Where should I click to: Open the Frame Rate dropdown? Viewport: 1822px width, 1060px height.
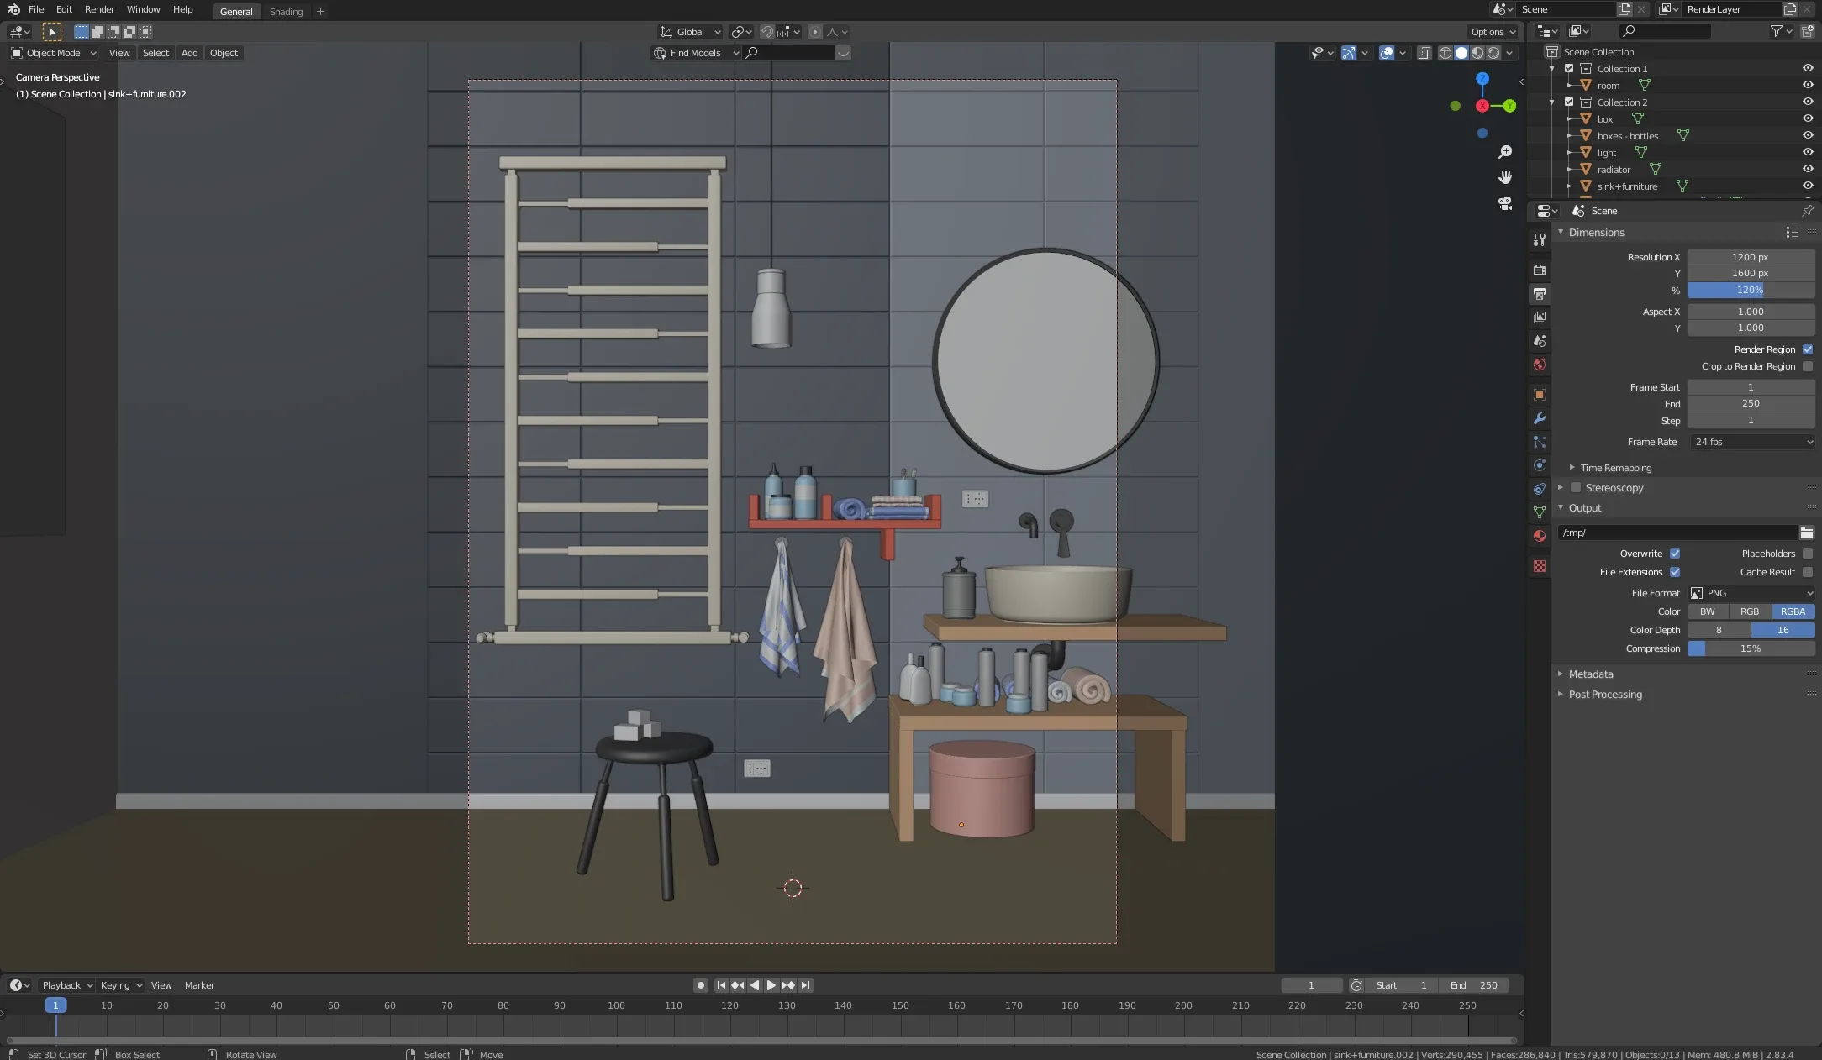click(1752, 442)
